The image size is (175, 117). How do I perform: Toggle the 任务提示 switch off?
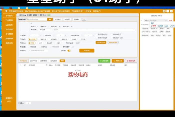69,51
